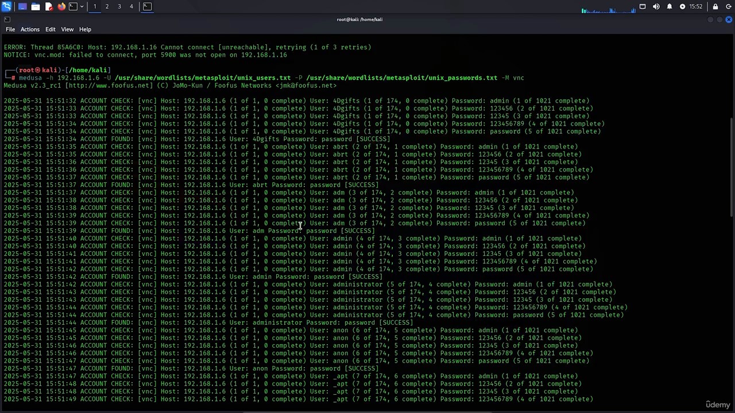This screenshot has width=735, height=413.
Task: Click the terminal vertical scrollbar
Action: [x=732, y=166]
